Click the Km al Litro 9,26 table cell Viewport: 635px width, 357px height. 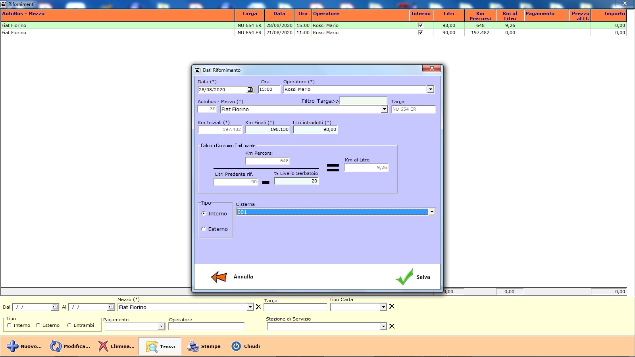tap(510, 25)
